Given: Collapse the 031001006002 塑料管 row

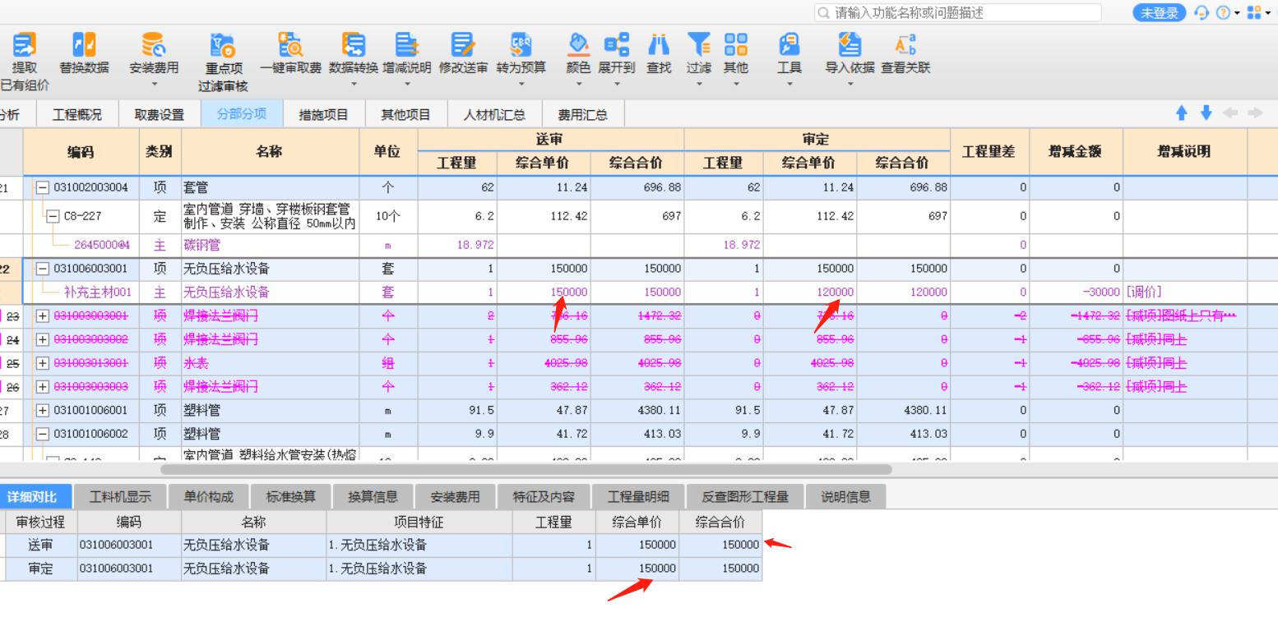Looking at the screenshot, I should tap(44, 434).
